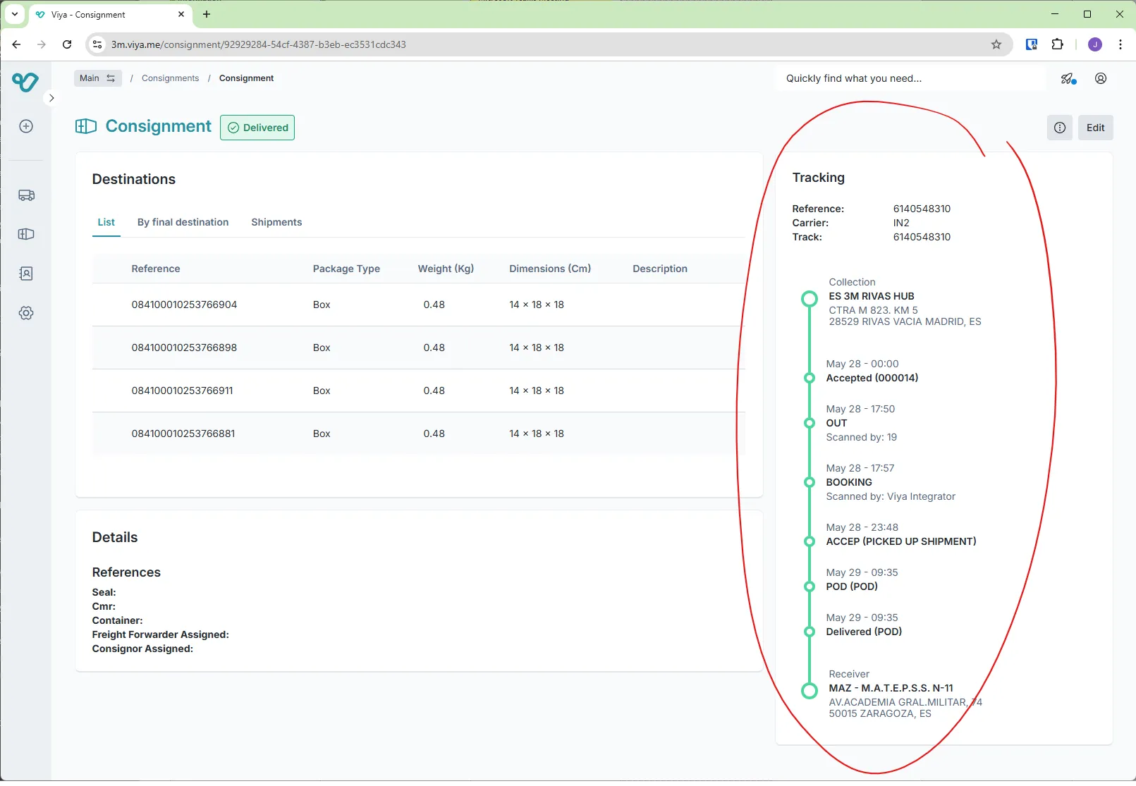Select the List tab
The image size is (1136, 786).
106,222
